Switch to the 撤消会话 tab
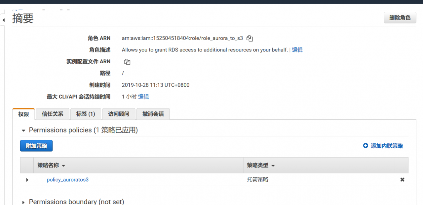Viewport: 423px width, 205px height. click(x=153, y=114)
